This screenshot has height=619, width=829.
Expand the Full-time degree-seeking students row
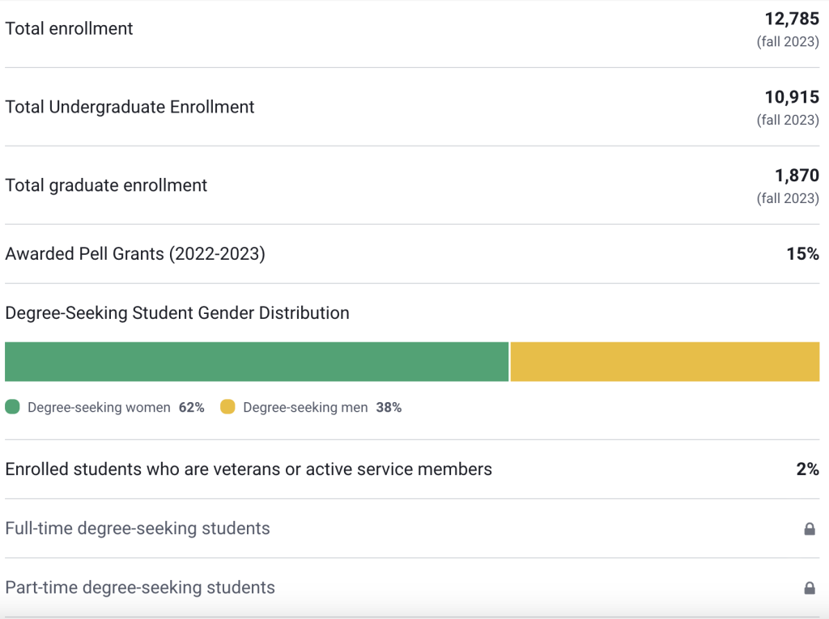(138, 528)
